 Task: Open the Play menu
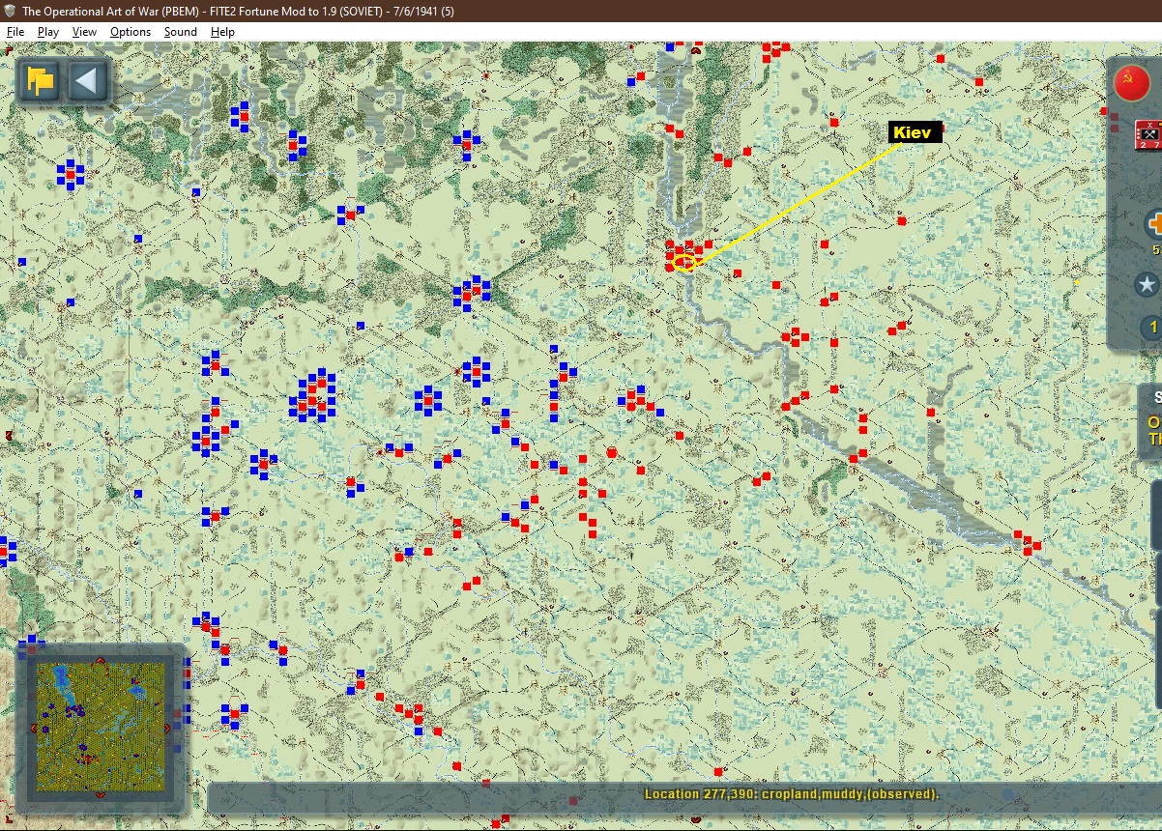pos(48,32)
